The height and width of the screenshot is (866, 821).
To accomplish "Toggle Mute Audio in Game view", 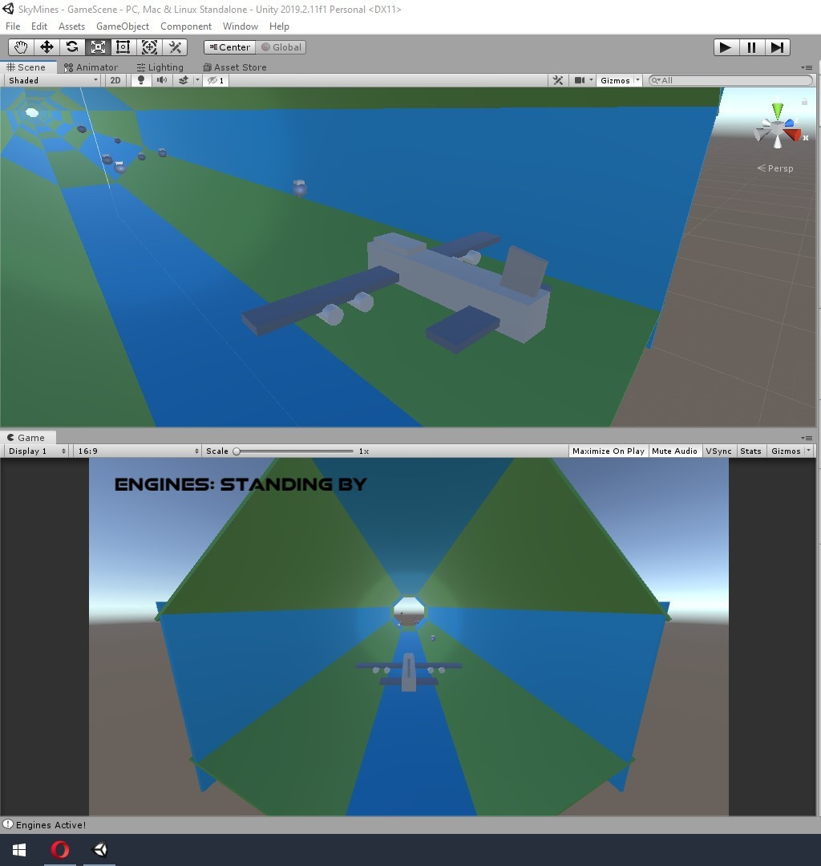I will click(x=675, y=451).
